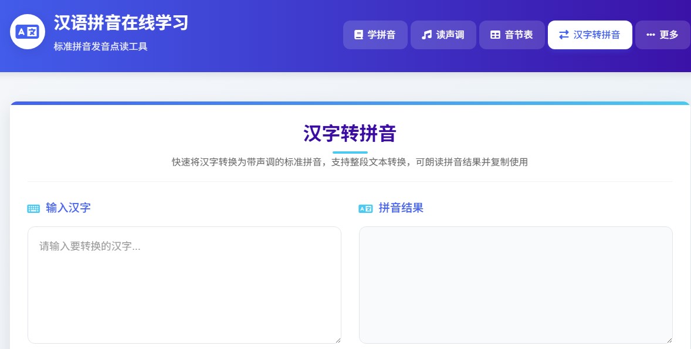Viewport: 691px width, 349px height.
Task: Click the 学拼音 book icon
Action: (x=359, y=34)
